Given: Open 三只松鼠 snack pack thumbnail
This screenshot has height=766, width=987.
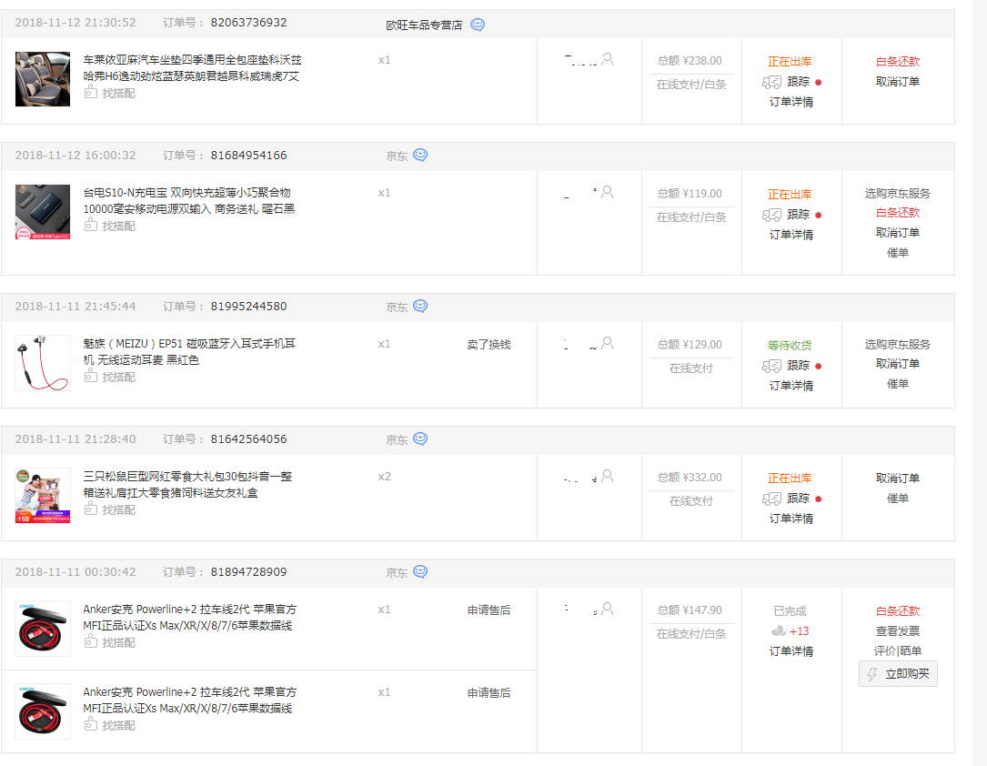Looking at the screenshot, I should (x=43, y=496).
